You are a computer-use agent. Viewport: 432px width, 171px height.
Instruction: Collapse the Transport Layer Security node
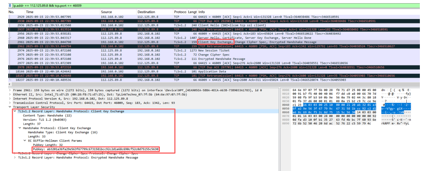point(10,107)
